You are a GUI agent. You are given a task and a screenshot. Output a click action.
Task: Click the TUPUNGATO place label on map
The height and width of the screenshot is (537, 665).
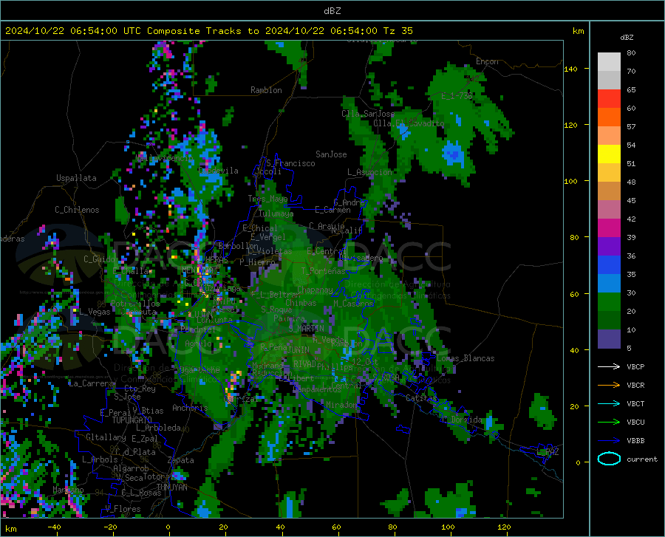[132, 420]
